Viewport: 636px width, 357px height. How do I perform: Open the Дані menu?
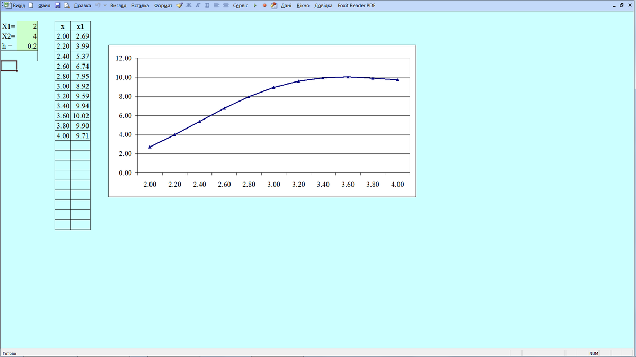click(287, 5)
